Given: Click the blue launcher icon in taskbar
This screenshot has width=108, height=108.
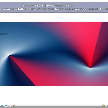Looking at the screenshot, I should pos(2,106).
